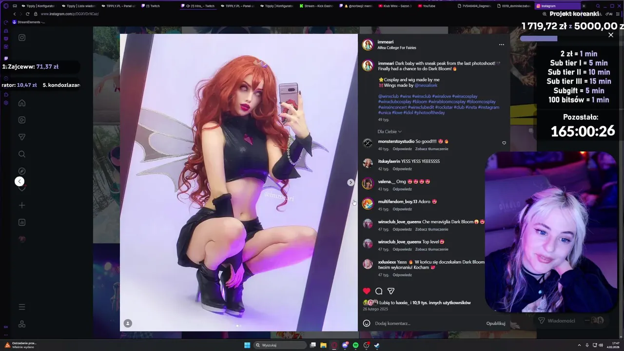The image size is (624, 351).
Task: Expand the Dla Ciebie comment sort dropdown
Action: click(x=390, y=132)
